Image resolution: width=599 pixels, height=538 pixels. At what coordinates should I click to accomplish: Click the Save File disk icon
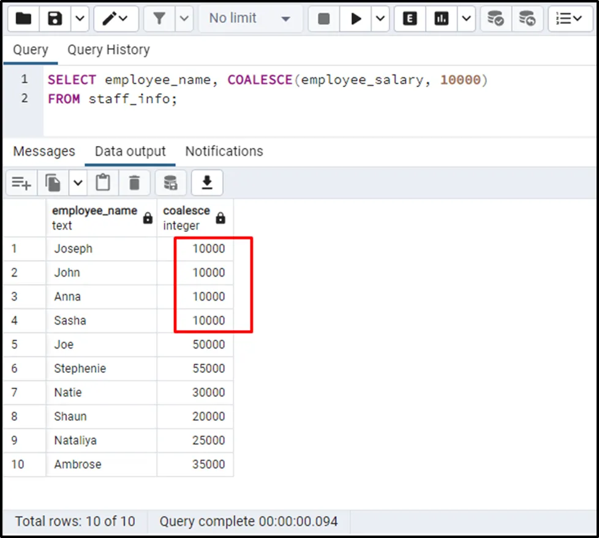point(55,18)
